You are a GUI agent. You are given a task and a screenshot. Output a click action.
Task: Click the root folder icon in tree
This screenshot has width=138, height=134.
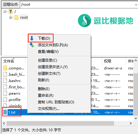[x=16, y=17]
